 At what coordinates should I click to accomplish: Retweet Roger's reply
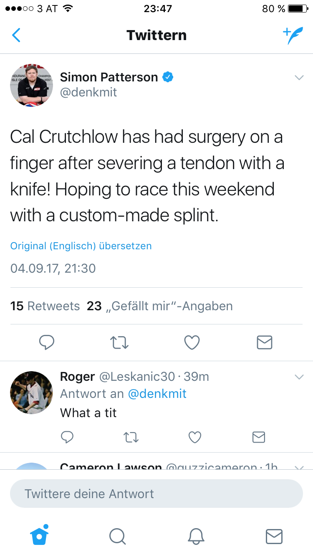[131, 437]
